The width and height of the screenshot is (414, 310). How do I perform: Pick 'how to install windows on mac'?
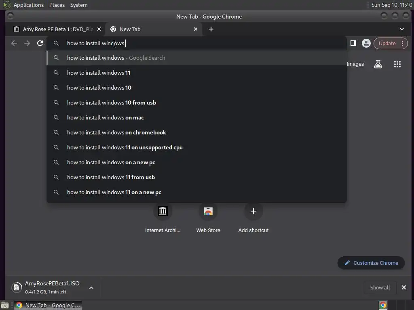196,117
